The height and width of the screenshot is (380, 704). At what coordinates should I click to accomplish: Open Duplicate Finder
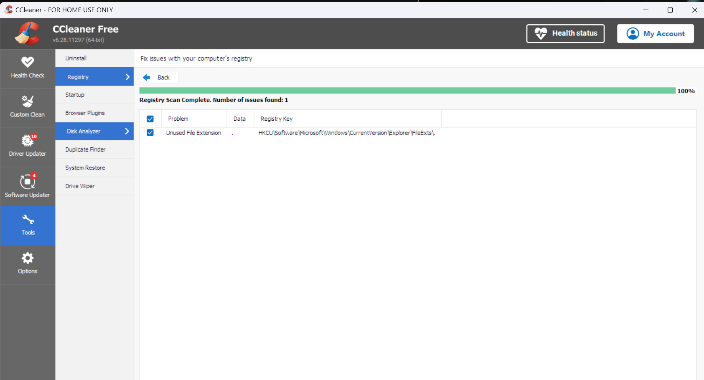pos(94,149)
